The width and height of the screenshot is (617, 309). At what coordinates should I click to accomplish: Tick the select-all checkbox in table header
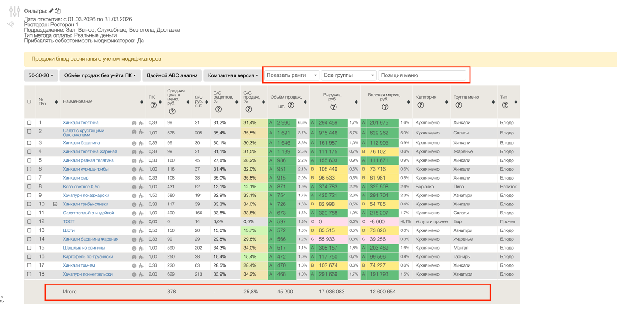29,102
